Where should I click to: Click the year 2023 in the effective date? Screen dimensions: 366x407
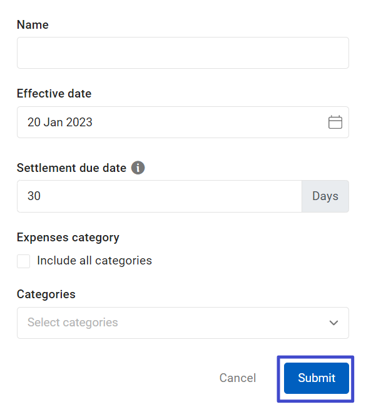79,122
